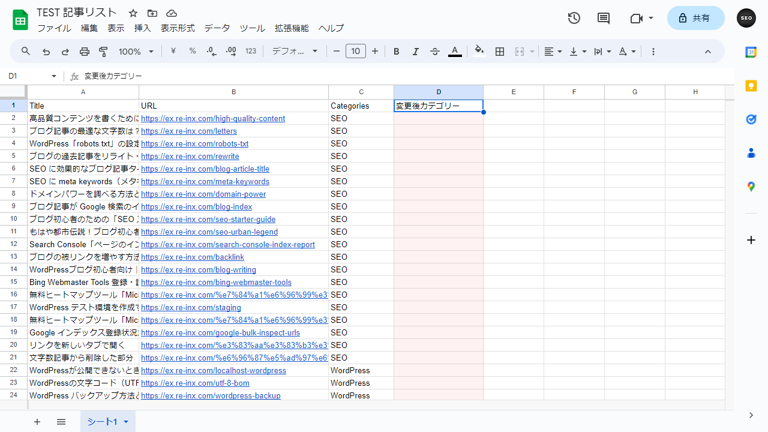Open the 123 number format menu
The height and width of the screenshot is (432, 768).
(x=251, y=52)
